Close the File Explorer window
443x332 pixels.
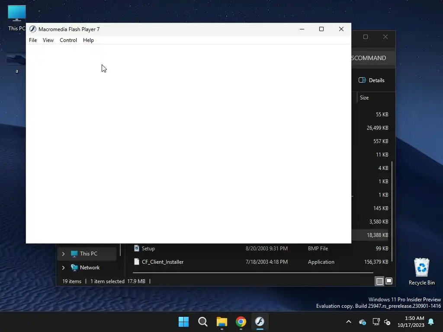pyautogui.click(x=385, y=37)
